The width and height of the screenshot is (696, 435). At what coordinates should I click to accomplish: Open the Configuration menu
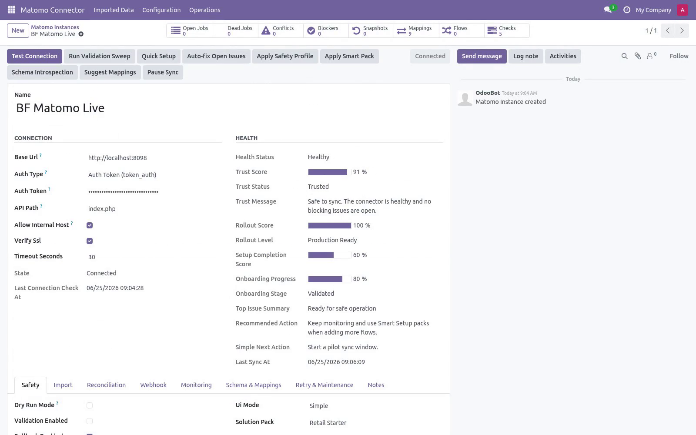161,10
